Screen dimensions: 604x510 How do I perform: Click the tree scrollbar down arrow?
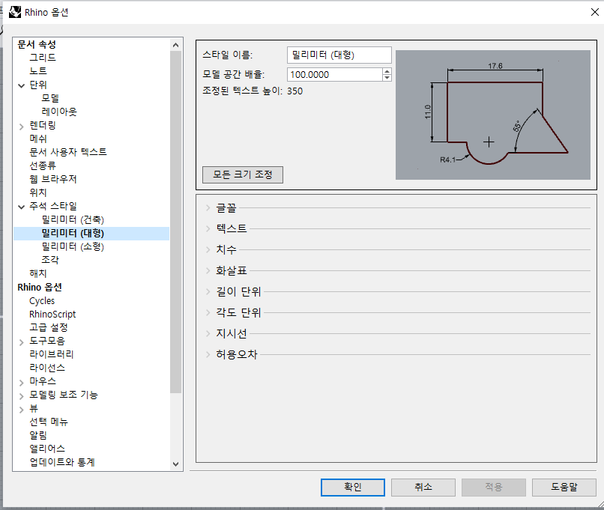coord(175,464)
